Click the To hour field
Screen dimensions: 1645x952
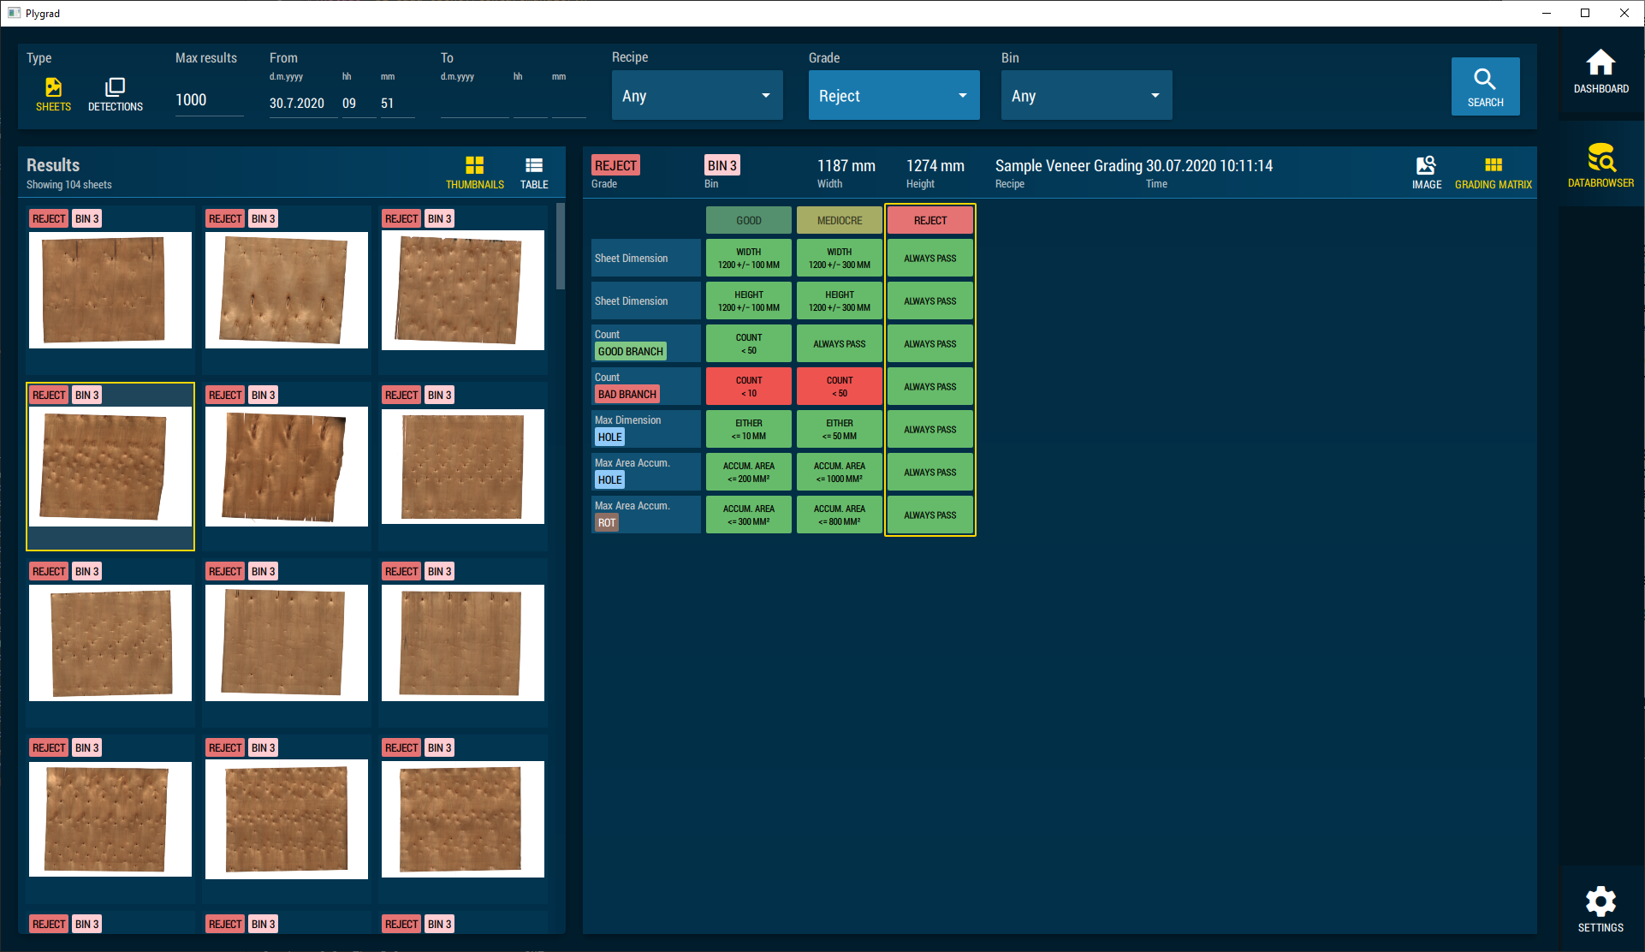pyautogui.click(x=530, y=104)
